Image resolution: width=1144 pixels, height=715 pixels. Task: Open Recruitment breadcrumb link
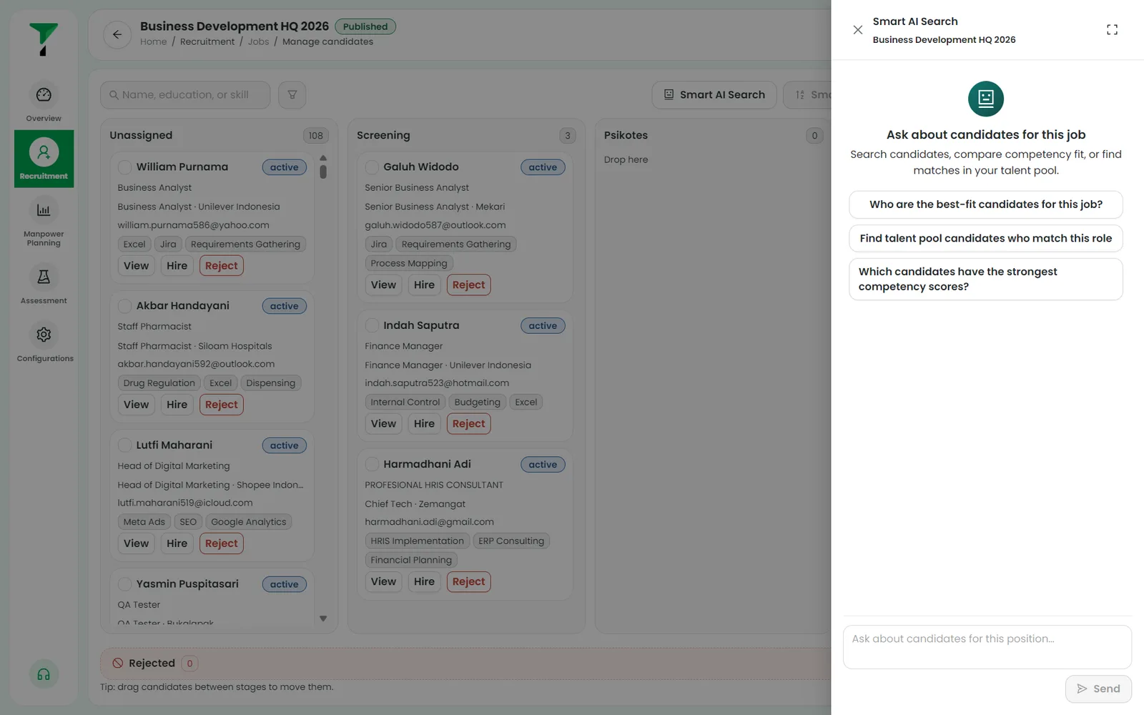(207, 41)
